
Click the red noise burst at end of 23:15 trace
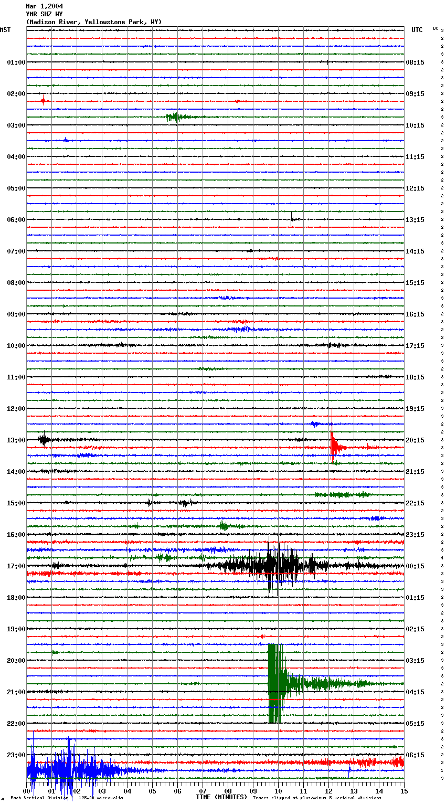click(398, 761)
